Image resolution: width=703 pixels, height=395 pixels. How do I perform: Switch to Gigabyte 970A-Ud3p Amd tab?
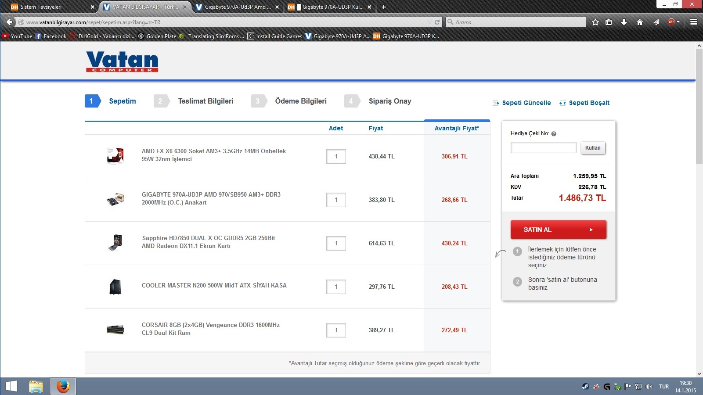click(237, 7)
